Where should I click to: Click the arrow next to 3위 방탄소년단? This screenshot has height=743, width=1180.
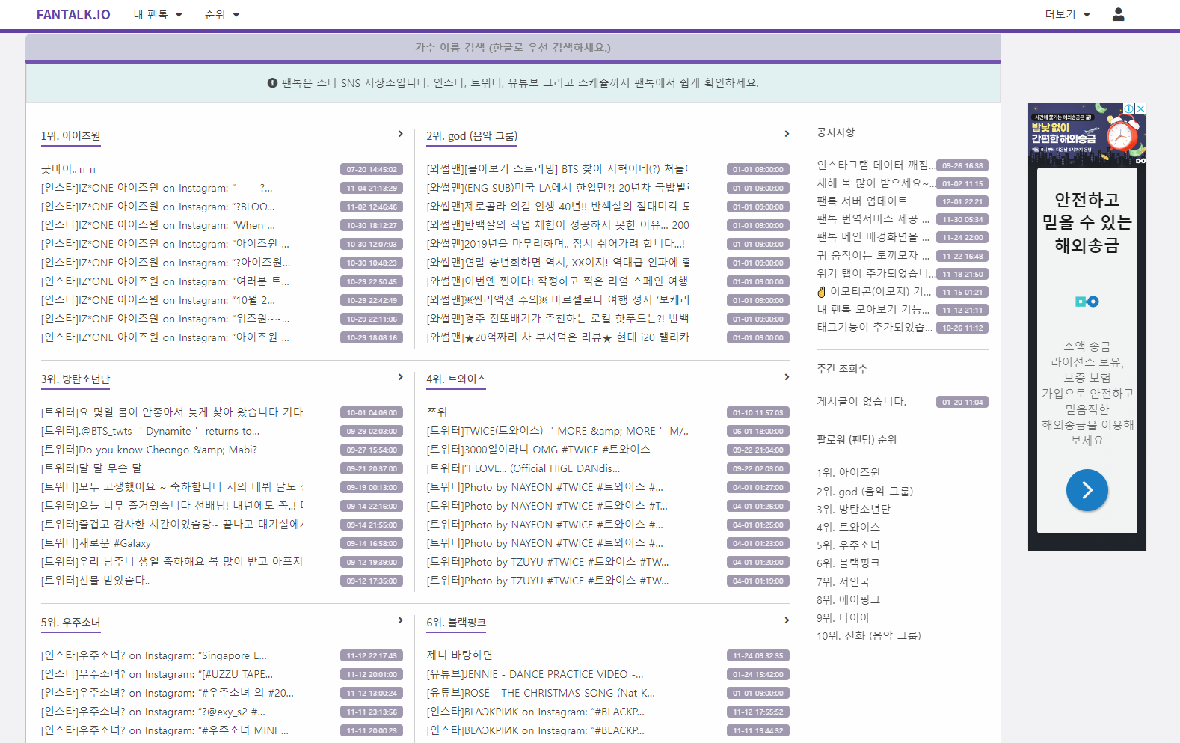400,377
